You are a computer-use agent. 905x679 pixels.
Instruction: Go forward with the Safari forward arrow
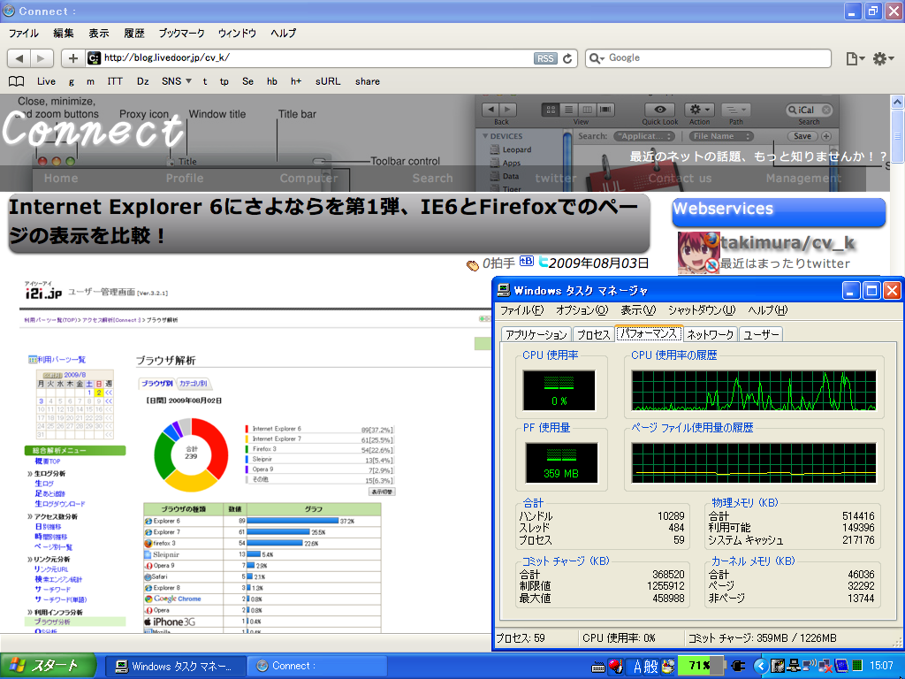pyautogui.click(x=41, y=58)
